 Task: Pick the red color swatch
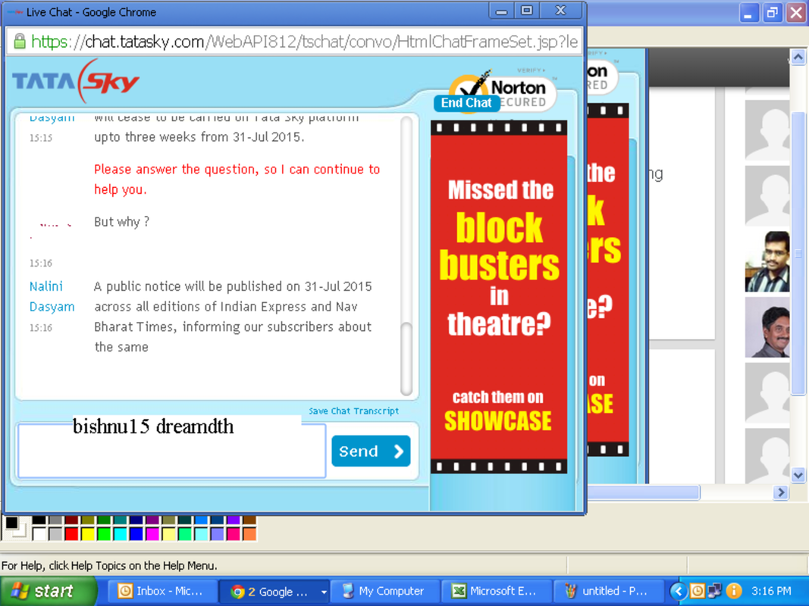pos(72,534)
